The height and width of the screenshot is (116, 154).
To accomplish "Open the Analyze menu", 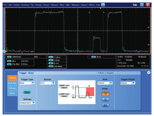I will point(84,5).
